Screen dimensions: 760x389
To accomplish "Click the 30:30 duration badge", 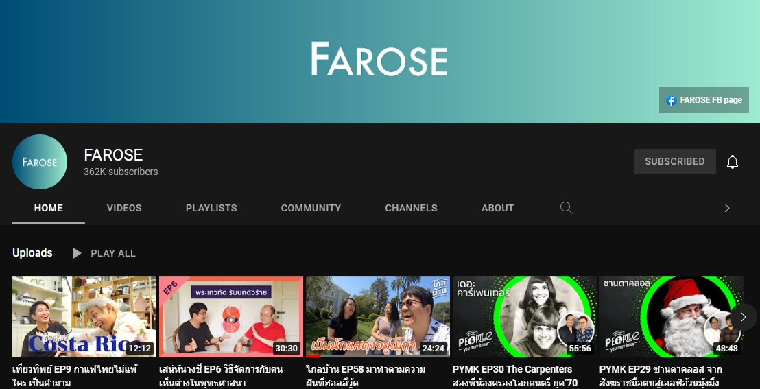I will 287,349.
